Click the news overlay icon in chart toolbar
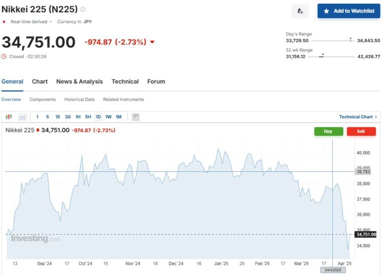Image resolution: width=385 pixels, height=276 pixels. 135,117
